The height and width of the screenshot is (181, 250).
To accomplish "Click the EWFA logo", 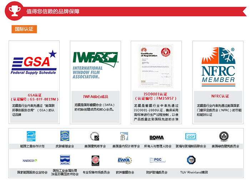I will pyautogui.click(x=125, y=160).
